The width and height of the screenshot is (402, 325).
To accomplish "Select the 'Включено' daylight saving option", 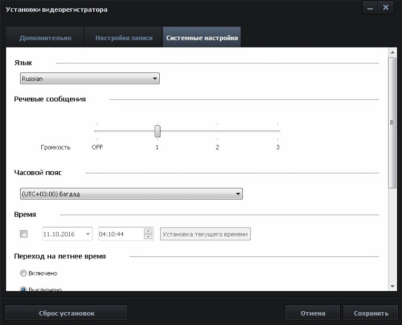I will point(23,273).
